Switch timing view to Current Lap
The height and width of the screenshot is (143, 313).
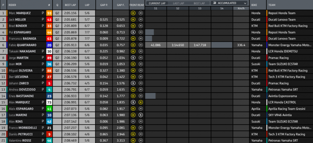156,3
